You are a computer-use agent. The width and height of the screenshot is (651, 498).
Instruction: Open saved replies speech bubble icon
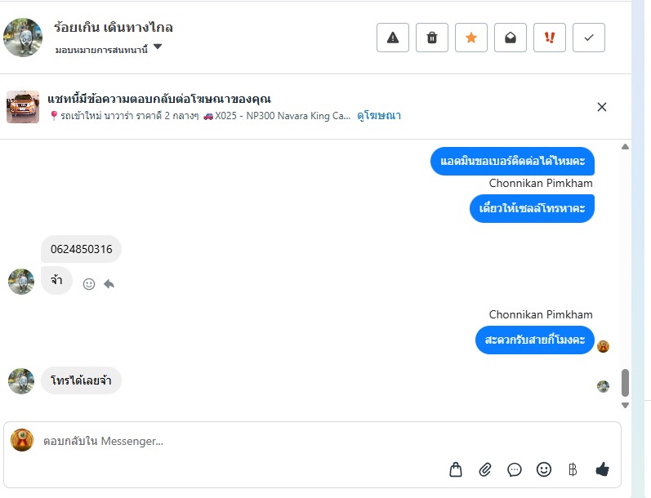tap(515, 469)
